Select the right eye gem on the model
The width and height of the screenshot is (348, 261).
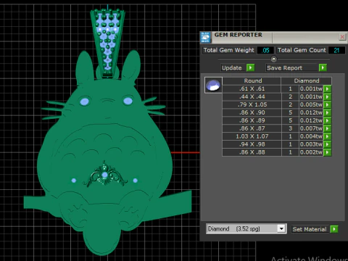(128, 101)
